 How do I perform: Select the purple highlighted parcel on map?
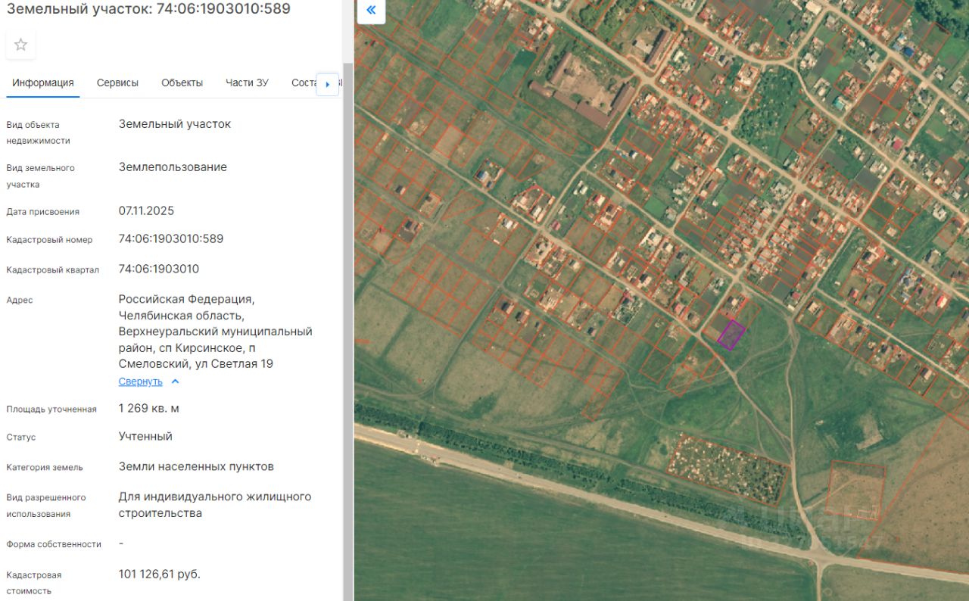[731, 335]
